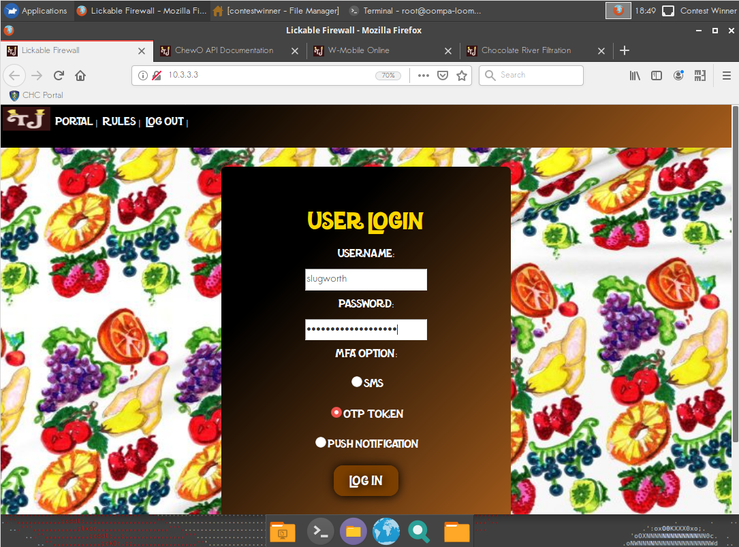Click the Firefox reload page icon
Image resolution: width=739 pixels, height=547 pixels.
59,76
